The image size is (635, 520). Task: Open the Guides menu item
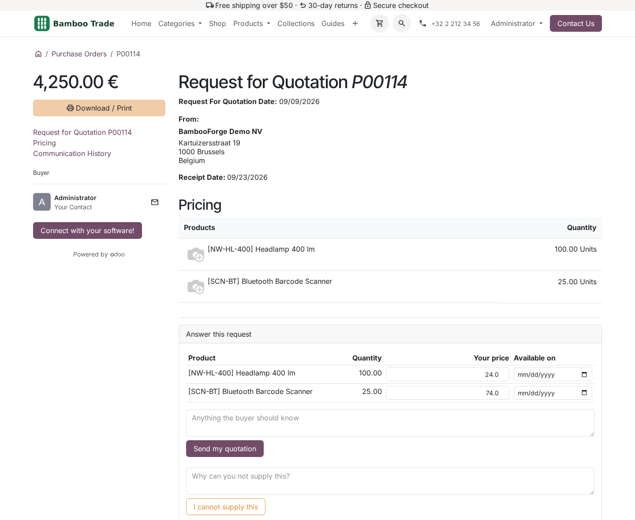tap(333, 23)
